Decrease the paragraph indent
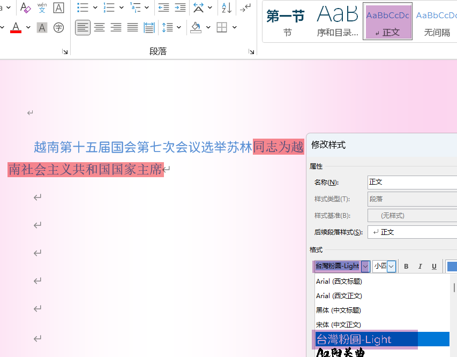This screenshot has width=457, height=357. point(163,7)
